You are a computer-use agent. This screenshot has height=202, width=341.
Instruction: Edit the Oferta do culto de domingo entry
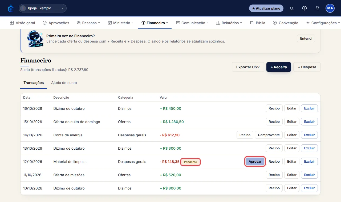point(292,122)
